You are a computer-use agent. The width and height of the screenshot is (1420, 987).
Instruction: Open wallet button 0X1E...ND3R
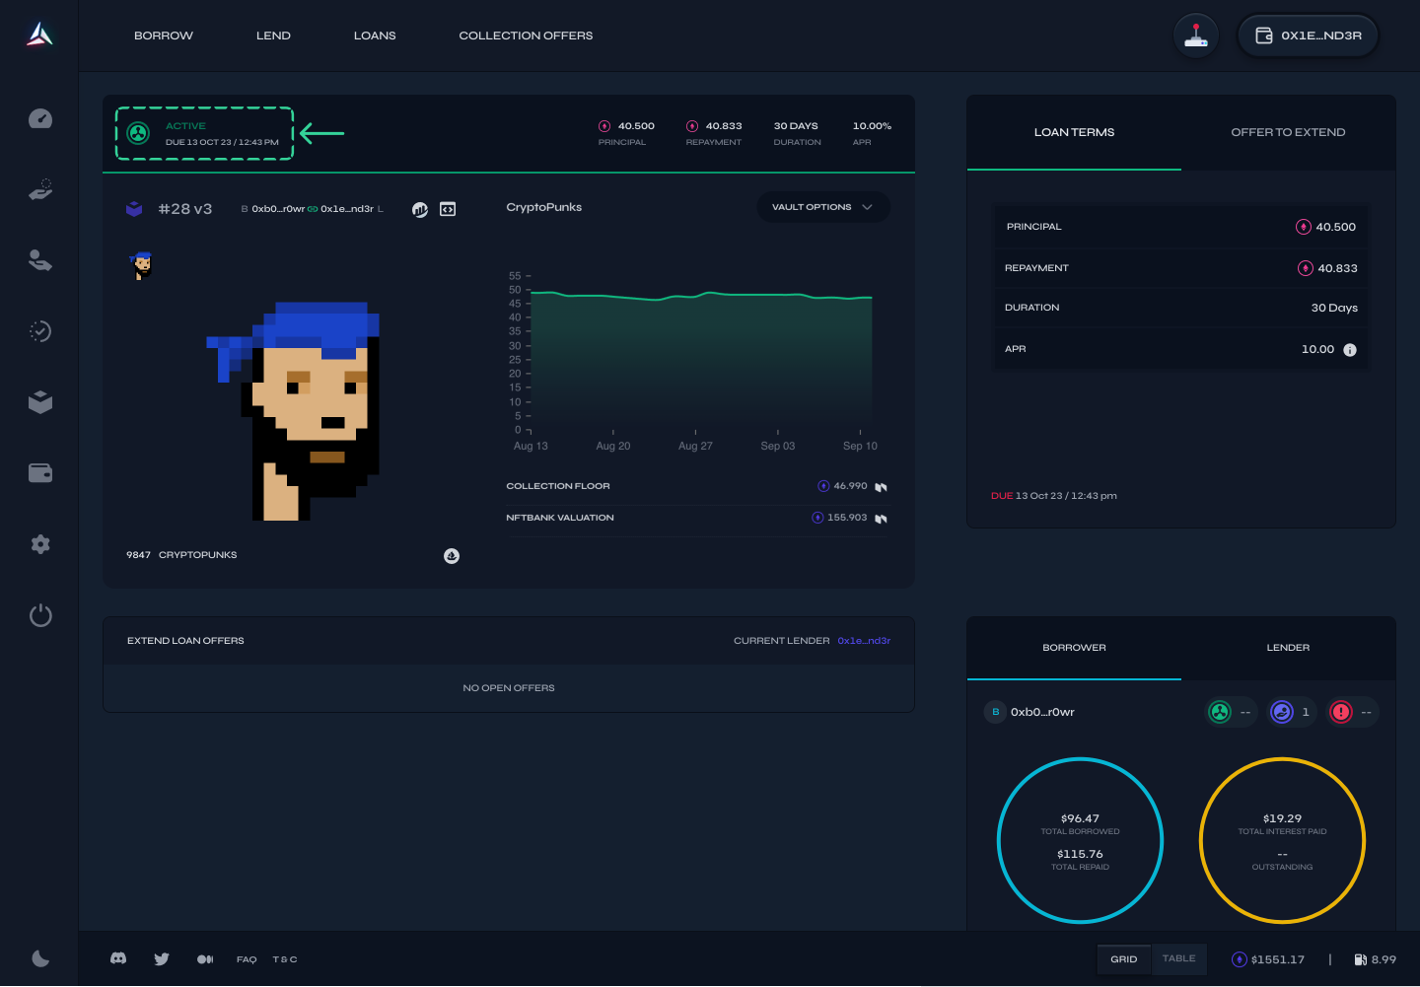[1309, 35]
